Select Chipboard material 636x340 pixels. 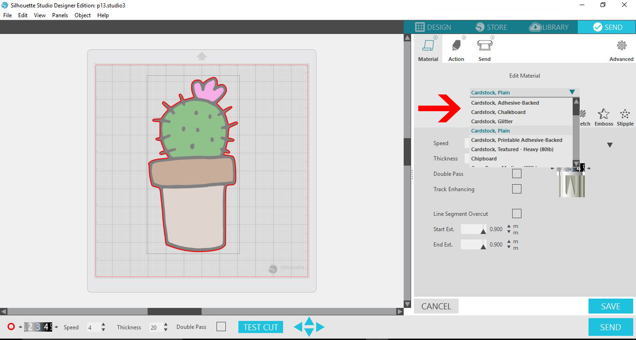tap(521, 159)
